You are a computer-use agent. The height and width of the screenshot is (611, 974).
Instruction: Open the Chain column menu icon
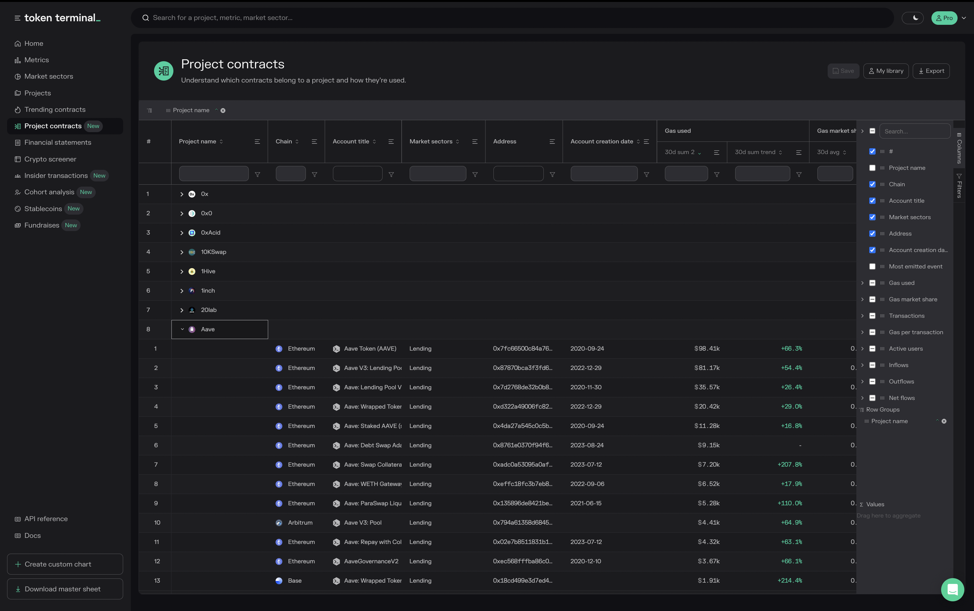(x=314, y=141)
